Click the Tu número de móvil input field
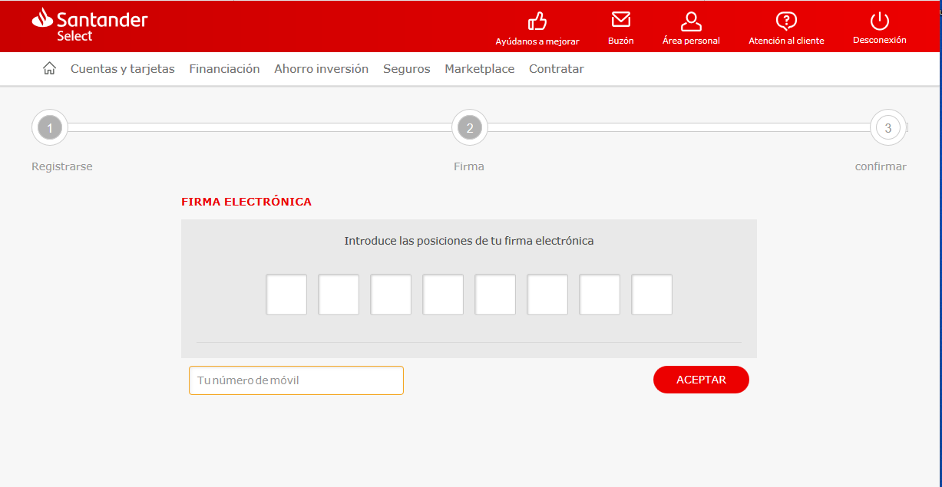 pyautogui.click(x=296, y=380)
